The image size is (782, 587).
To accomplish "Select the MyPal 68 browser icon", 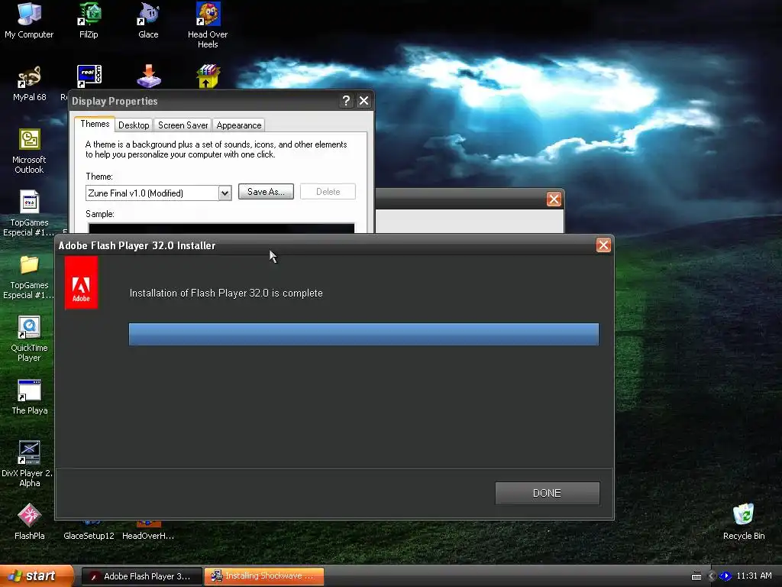I will pos(30,84).
